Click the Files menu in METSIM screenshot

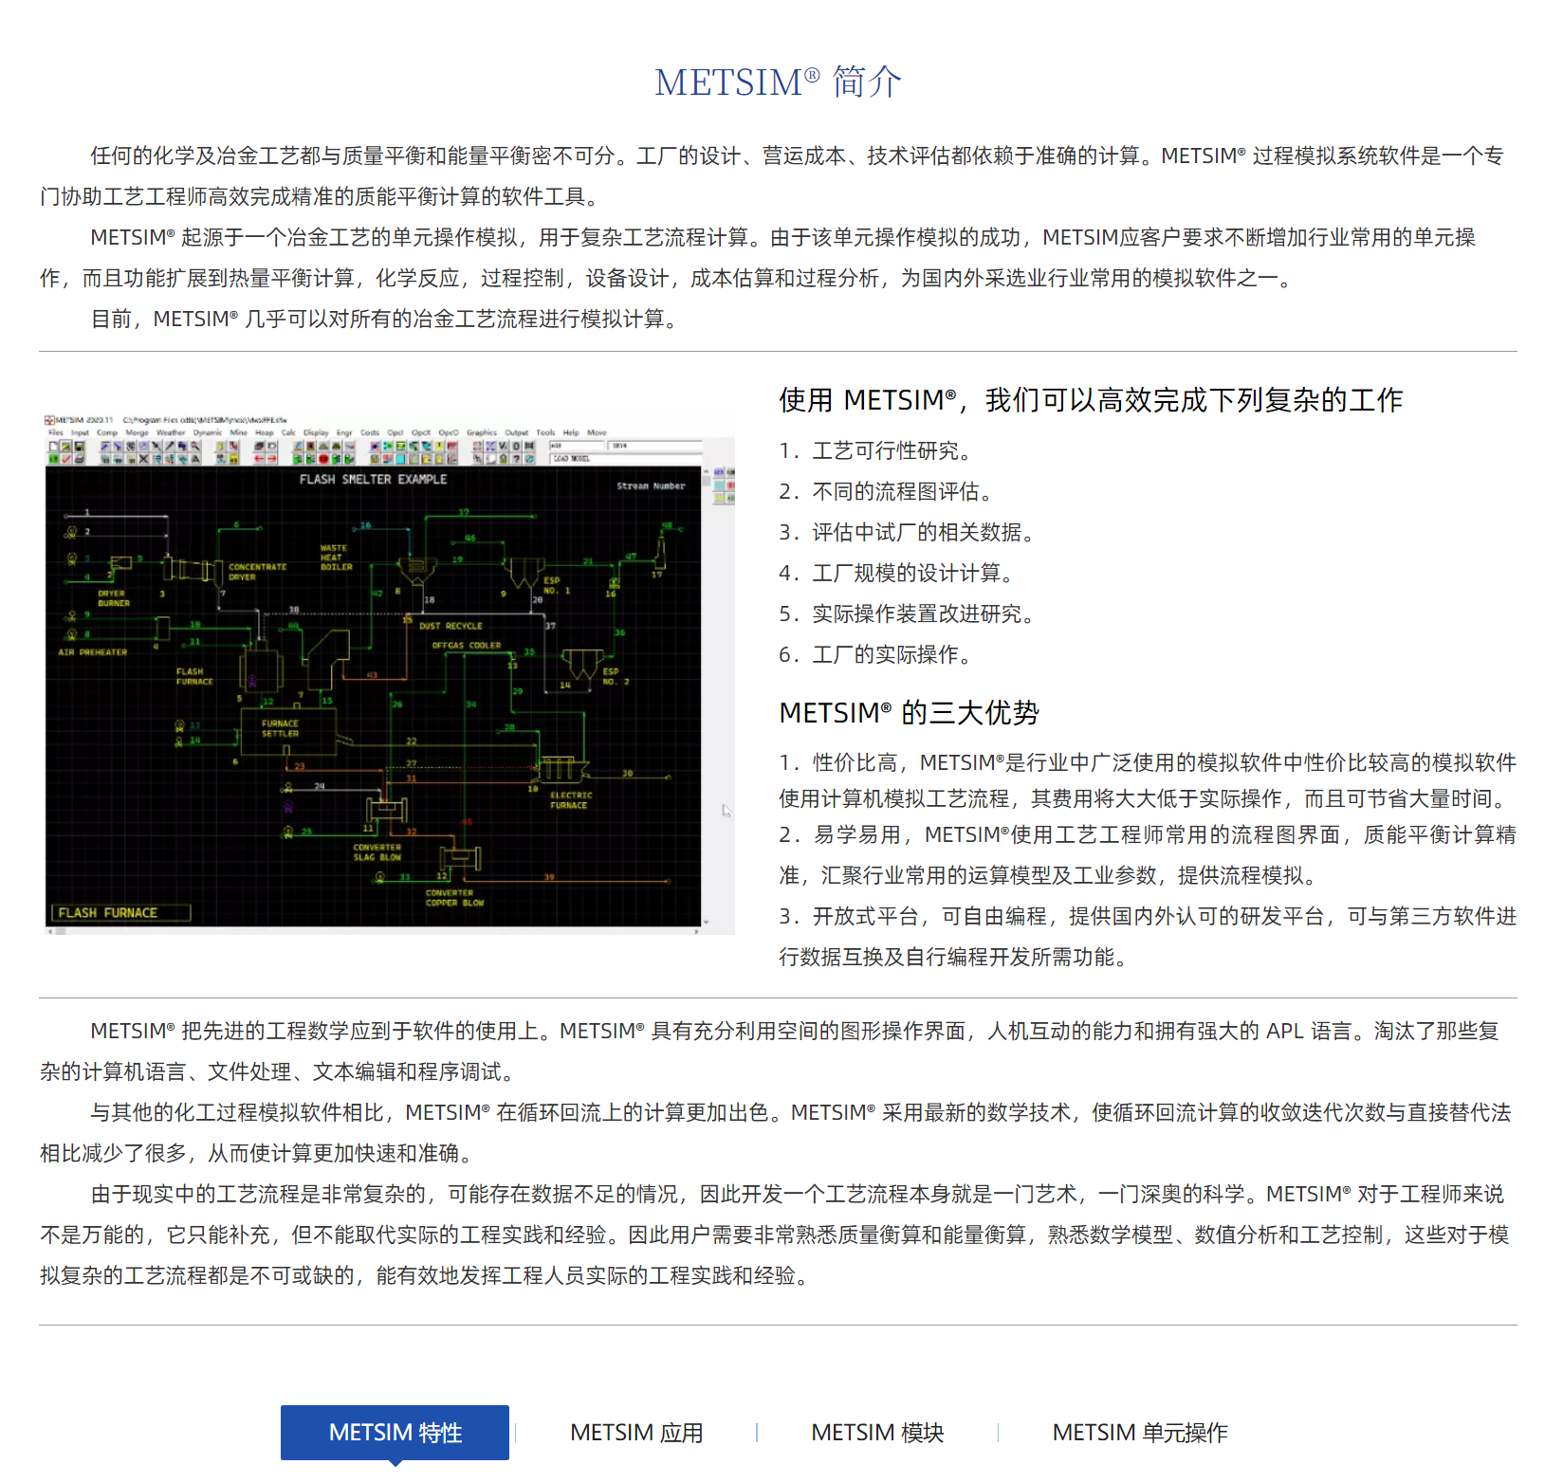(56, 432)
